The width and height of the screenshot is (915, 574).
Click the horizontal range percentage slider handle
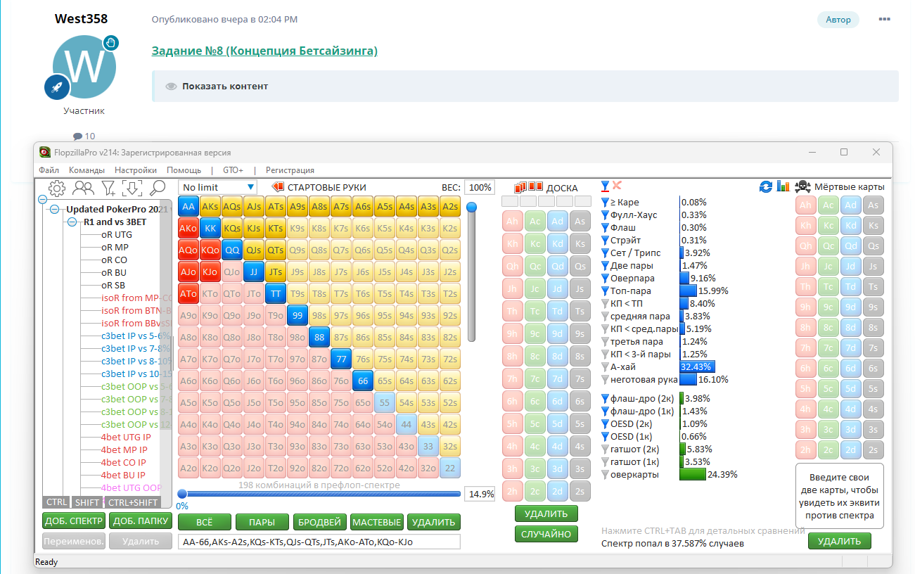(182, 494)
